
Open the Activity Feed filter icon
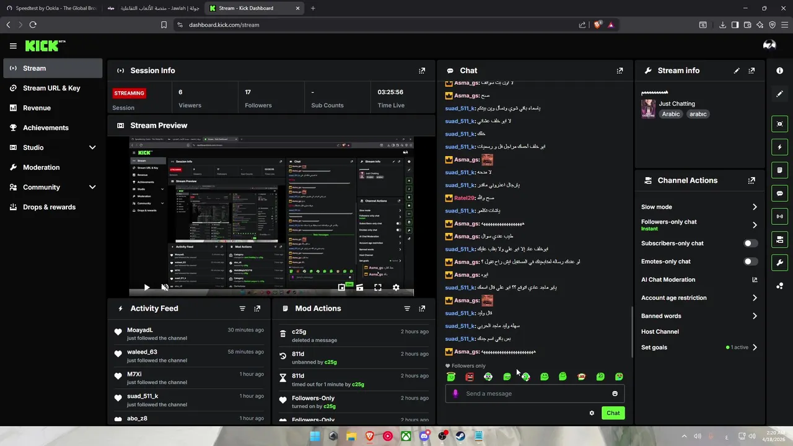tap(242, 308)
